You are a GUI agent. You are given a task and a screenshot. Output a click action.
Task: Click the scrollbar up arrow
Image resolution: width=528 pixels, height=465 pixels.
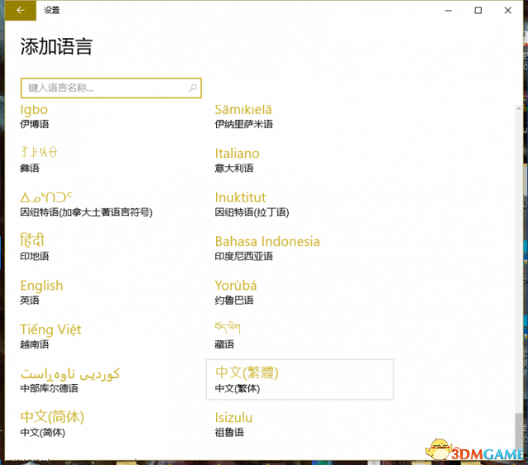coord(519,108)
